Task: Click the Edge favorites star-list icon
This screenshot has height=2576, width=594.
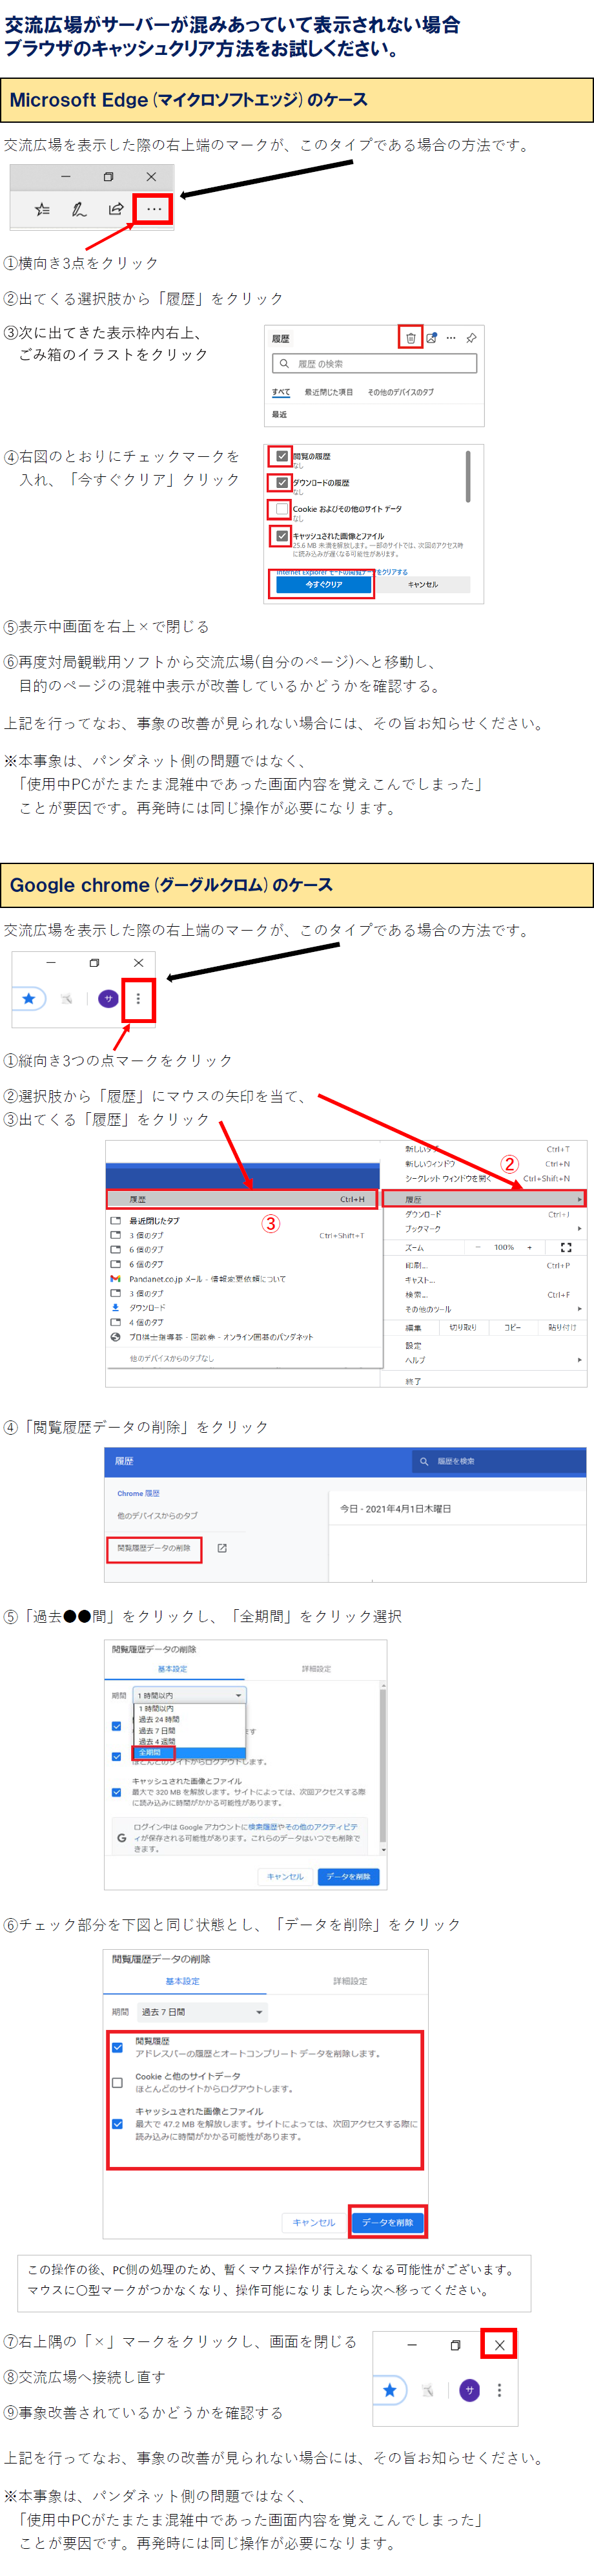Action: click(42, 209)
